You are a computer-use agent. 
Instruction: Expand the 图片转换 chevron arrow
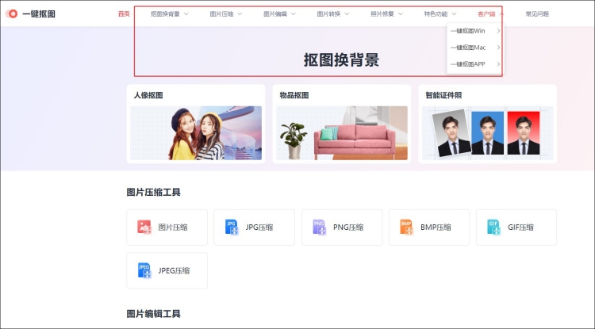pos(347,14)
